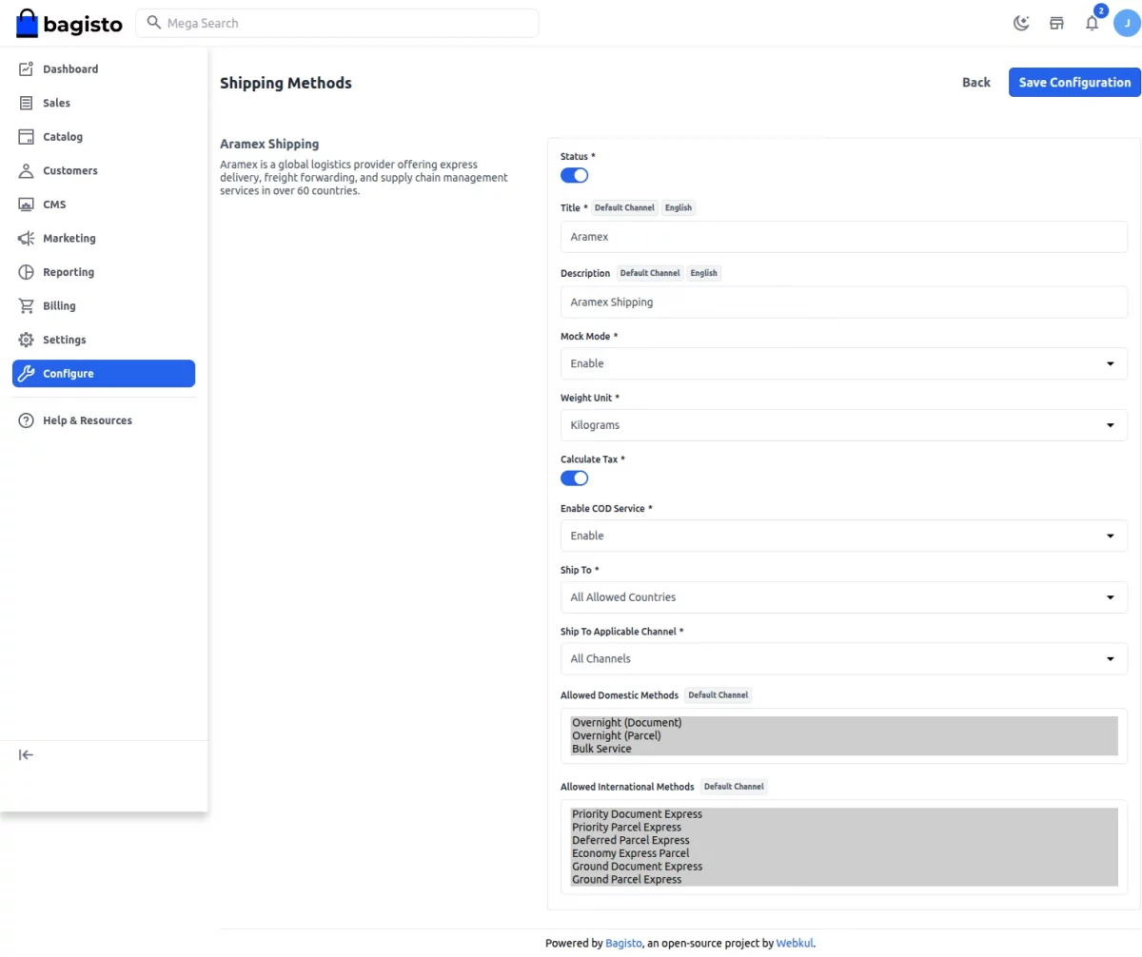Open Catalog menu item

click(x=104, y=137)
